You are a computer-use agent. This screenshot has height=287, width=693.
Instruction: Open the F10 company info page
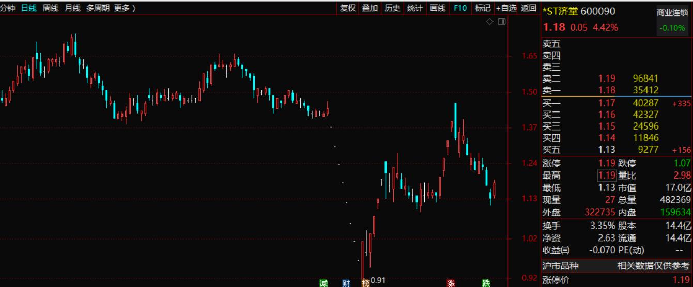point(460,8)
